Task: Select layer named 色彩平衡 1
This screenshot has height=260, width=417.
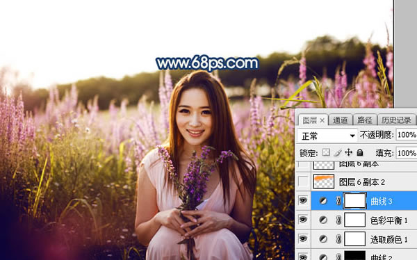Action: (x=389, y=220)
